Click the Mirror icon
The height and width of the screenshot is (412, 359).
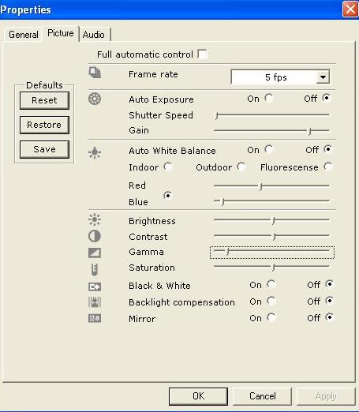(95, 318)
